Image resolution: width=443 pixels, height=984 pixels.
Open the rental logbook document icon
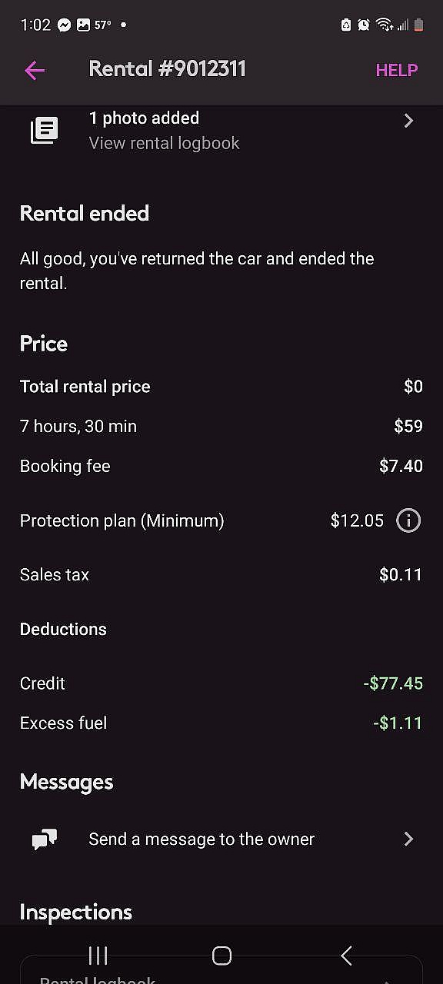pyautogui.click(x=44, y=130)
